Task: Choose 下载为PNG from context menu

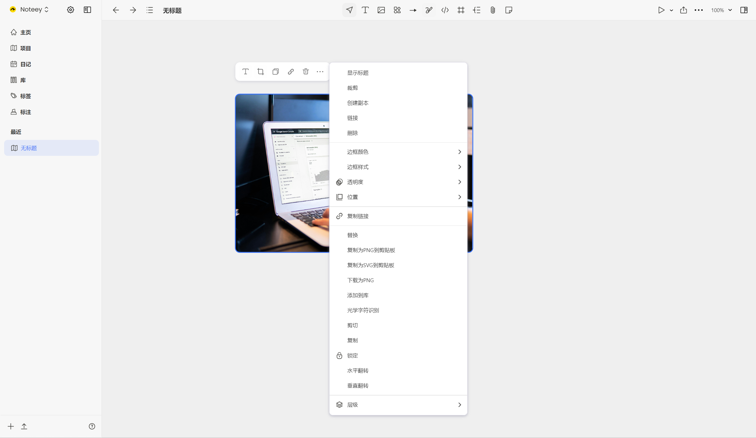Action: pyautogui.click(x=360, y=280)
